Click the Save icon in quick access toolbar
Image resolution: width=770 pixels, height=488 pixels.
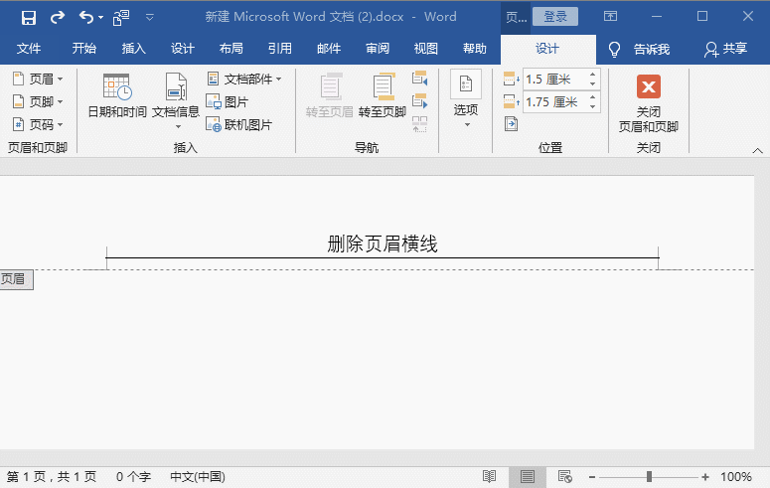point(29,18)
